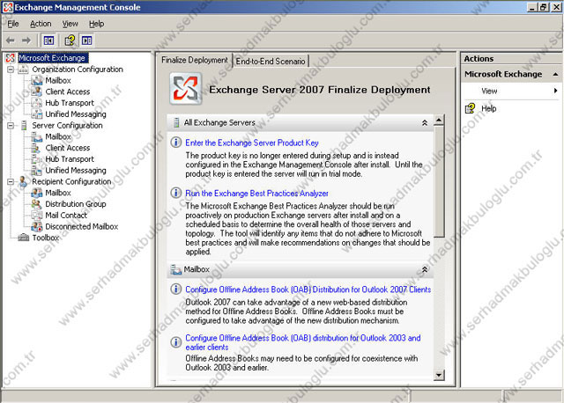
Task: Click Run the Exchange Best Practices Analyzer link
Action: tap(256, 193)
